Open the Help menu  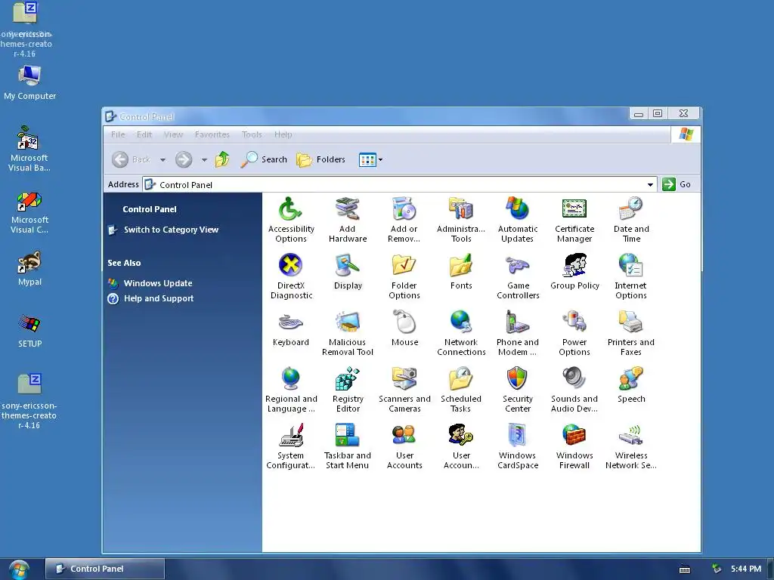283,134
